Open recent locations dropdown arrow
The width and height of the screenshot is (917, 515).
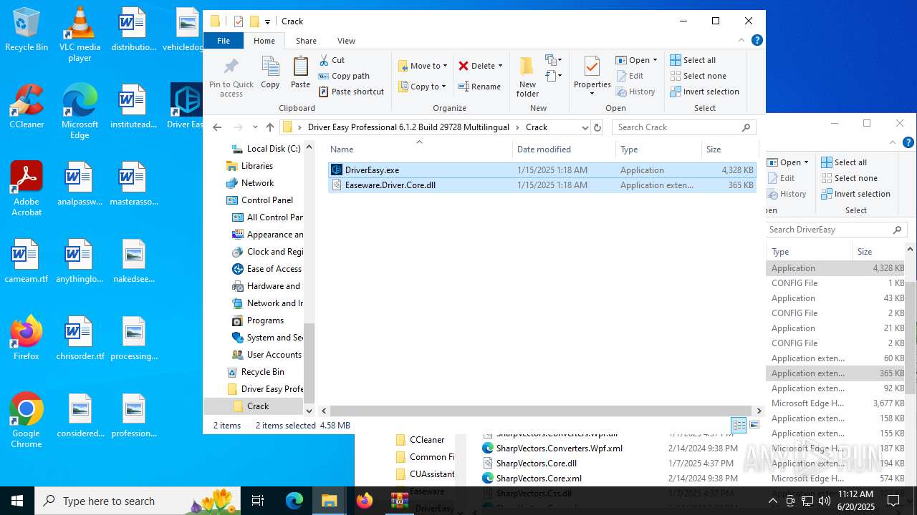point(255,127)
